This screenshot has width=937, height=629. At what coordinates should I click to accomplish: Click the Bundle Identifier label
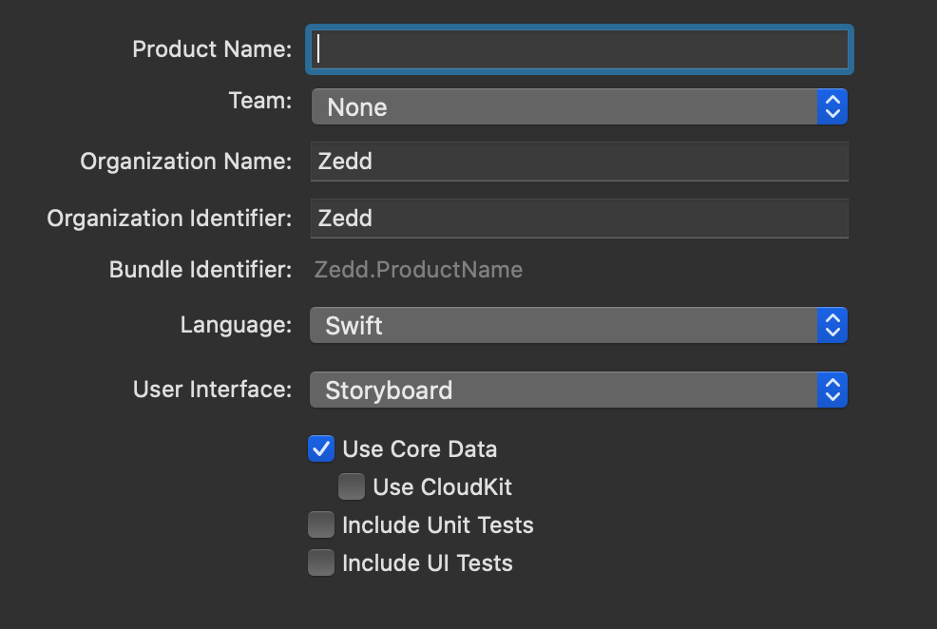click(201, 270)
